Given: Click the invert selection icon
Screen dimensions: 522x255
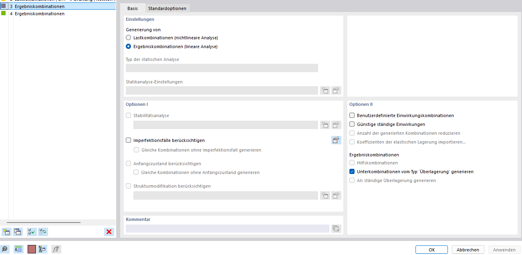Looking at the screenshot, I should pos(43,231).
